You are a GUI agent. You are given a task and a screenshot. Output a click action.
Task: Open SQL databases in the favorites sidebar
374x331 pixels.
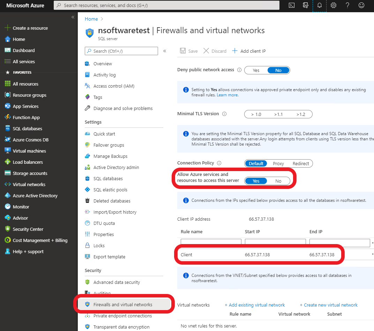(x=27, y=128)
